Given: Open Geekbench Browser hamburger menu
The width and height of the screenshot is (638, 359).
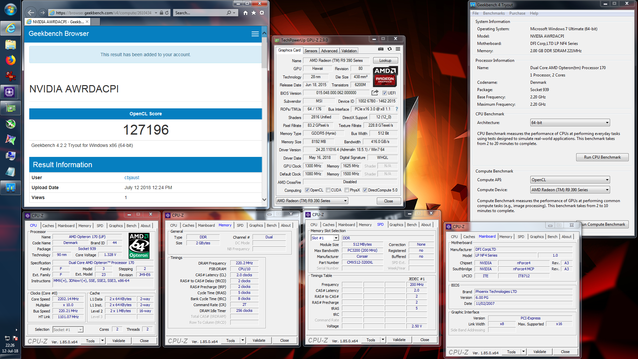Looking at the screenshot, I should click(x=255, y=34).
